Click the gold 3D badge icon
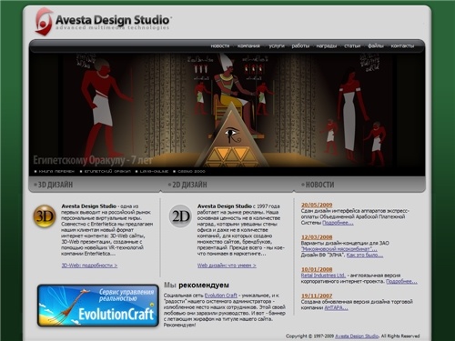The image size is (455, 341). tap(45, 216)
